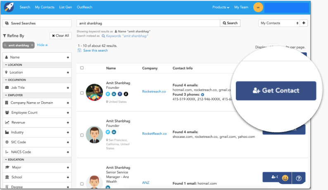
Task: Toggle the select-all results checkbox
Action: [x=82, y=68]
